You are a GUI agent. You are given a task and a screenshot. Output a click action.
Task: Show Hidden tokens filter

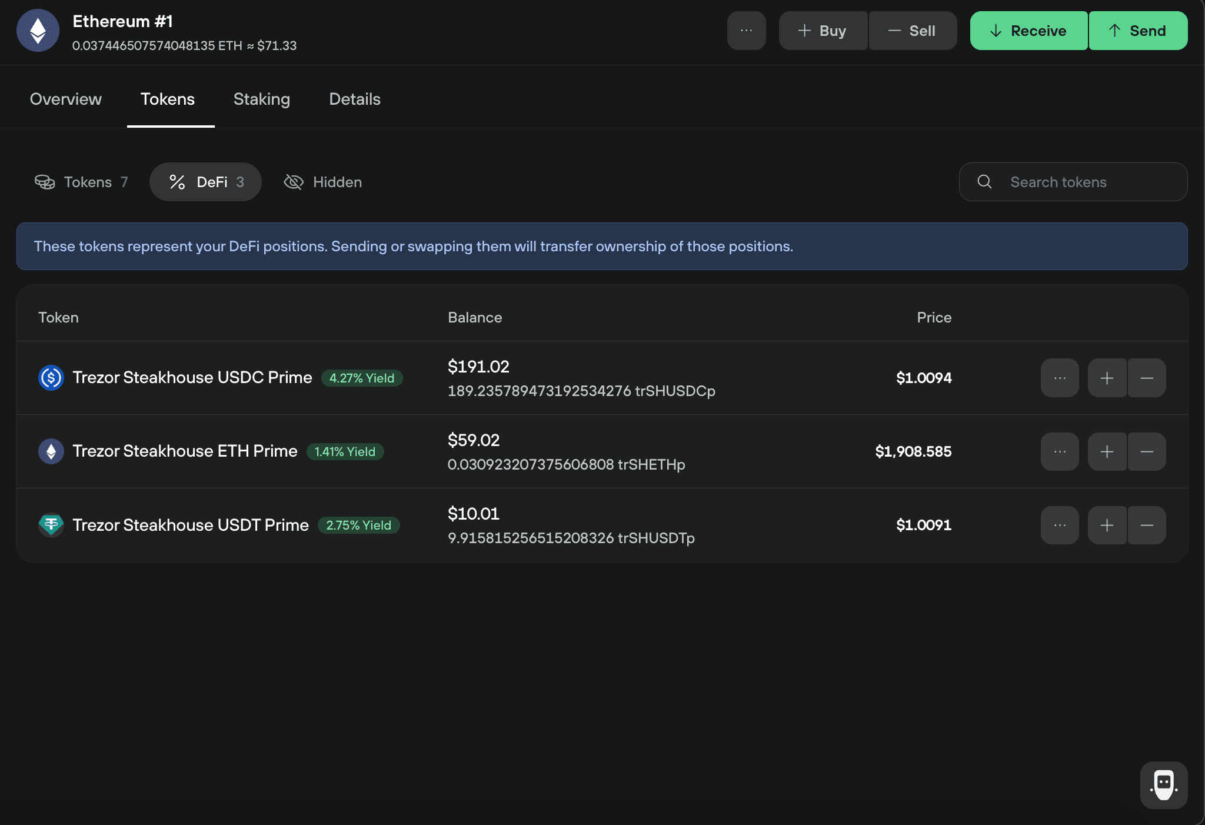322,182
